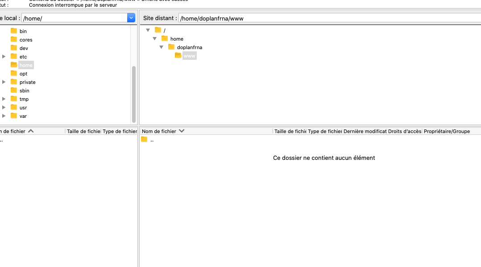Collapse the remote home folder node
This screenshot has height=267, width=481.
(154, 39)
